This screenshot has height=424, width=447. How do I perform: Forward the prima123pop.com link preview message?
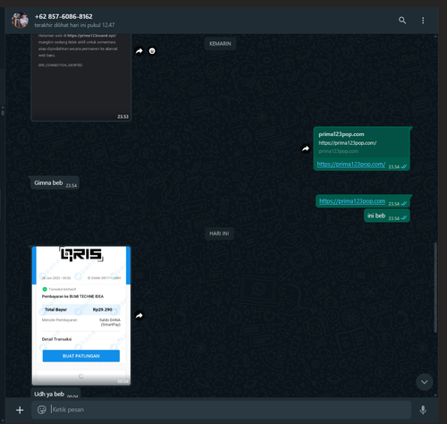tap(306, 148)
